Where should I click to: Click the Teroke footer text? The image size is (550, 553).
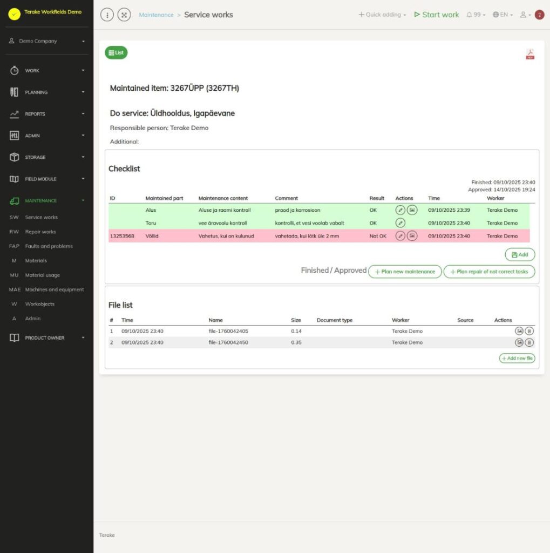107,535
